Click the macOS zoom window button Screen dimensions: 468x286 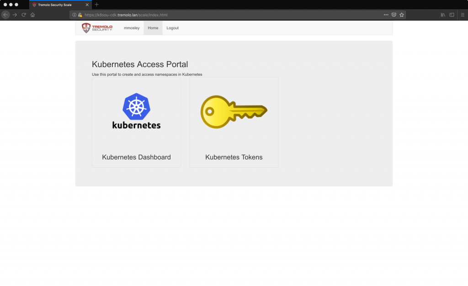click(x=16, y=5)
